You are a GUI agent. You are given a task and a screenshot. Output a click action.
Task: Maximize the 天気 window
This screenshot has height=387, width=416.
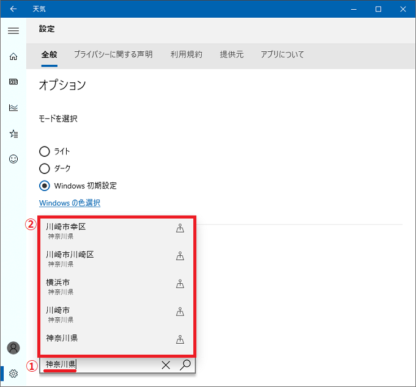tap(378, 9)
